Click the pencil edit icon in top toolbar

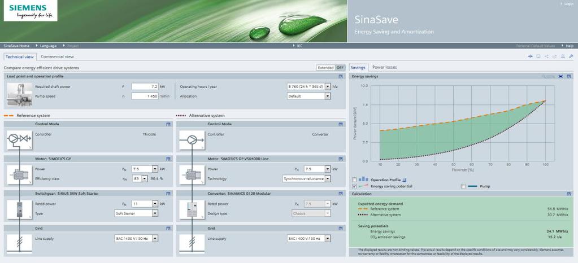571,56
